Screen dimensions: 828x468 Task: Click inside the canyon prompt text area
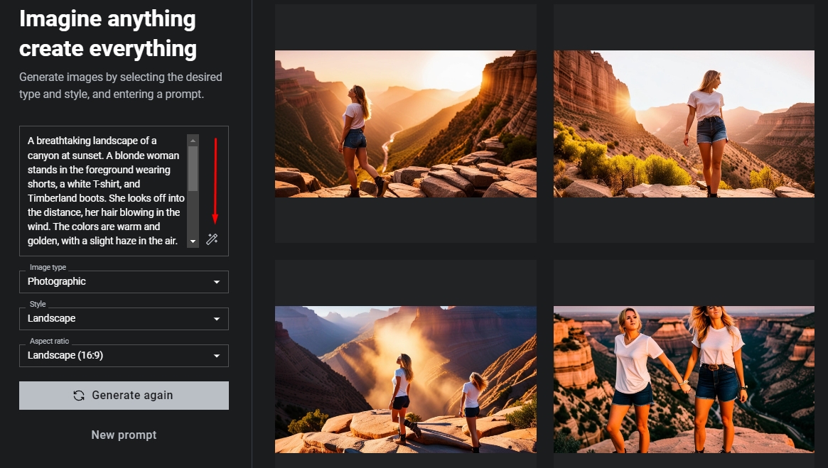tap(104, 190)
